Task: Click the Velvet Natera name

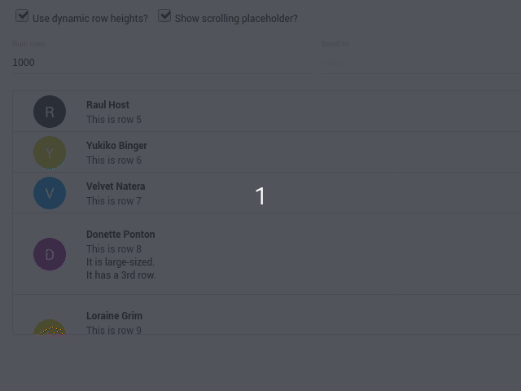Action: pyautogui.click(x=116, y=186)
